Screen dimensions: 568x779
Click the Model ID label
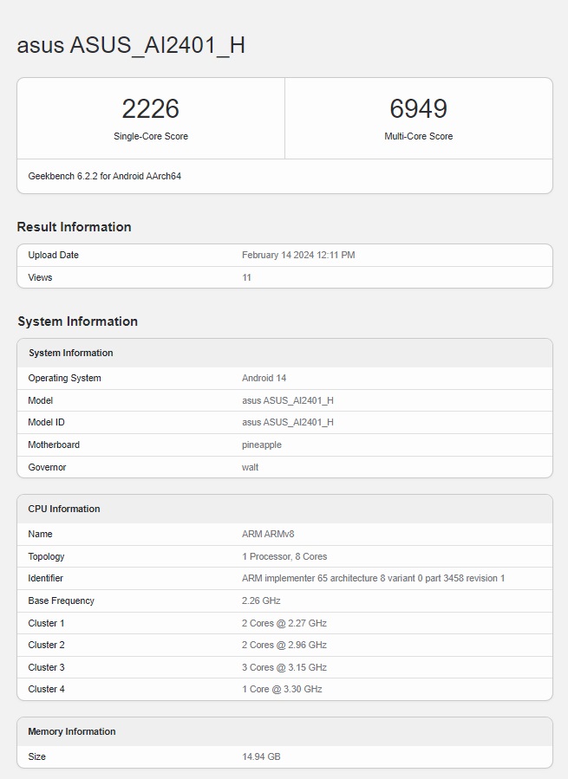coord(46,422)
